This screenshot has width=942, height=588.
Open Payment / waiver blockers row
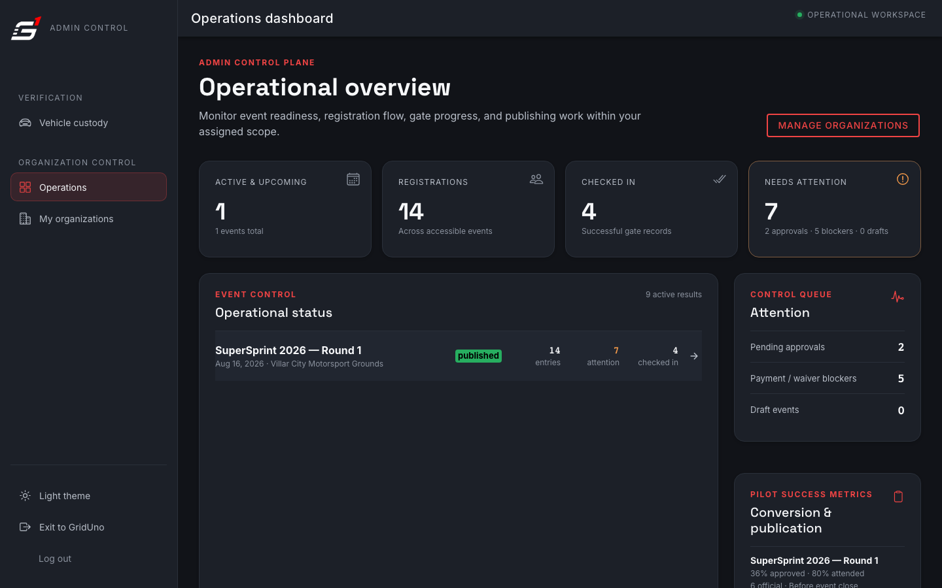(x=828, y=378)
